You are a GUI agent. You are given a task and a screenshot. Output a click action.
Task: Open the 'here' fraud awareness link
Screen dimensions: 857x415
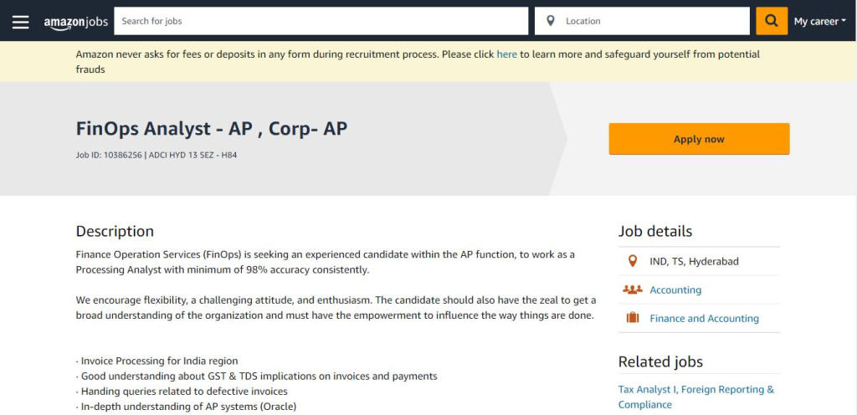[506, 54]
